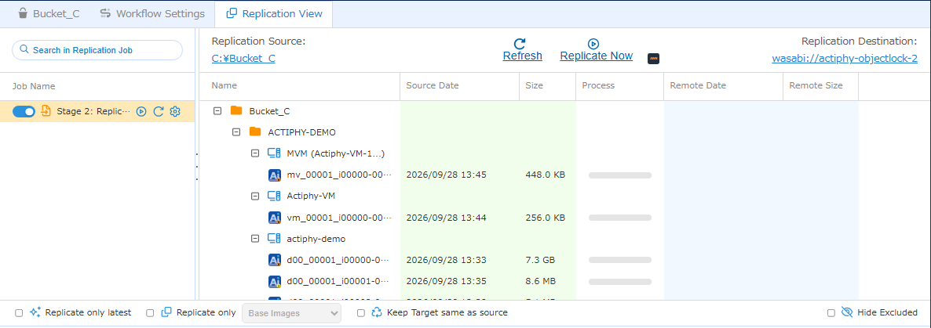
Task: Check the Replicate only latest checkbox
Action: click(19, 312)
